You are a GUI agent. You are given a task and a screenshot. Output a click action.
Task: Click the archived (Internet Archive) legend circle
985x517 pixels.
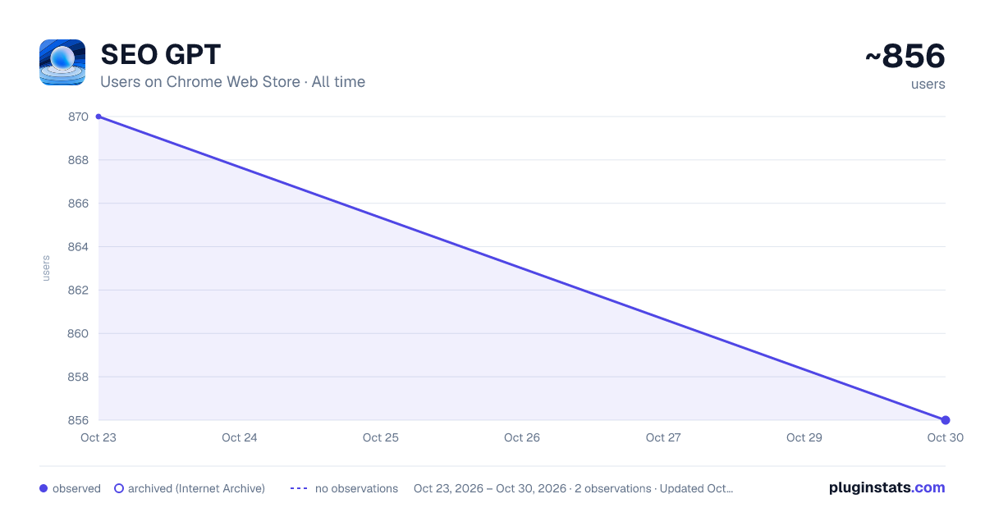tap(119, 488)
